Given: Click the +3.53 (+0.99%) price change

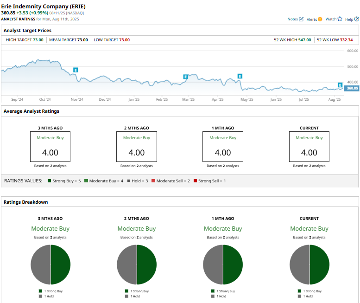Looking at the screenshot, I should pyautogui.click(x=32, y=13).
